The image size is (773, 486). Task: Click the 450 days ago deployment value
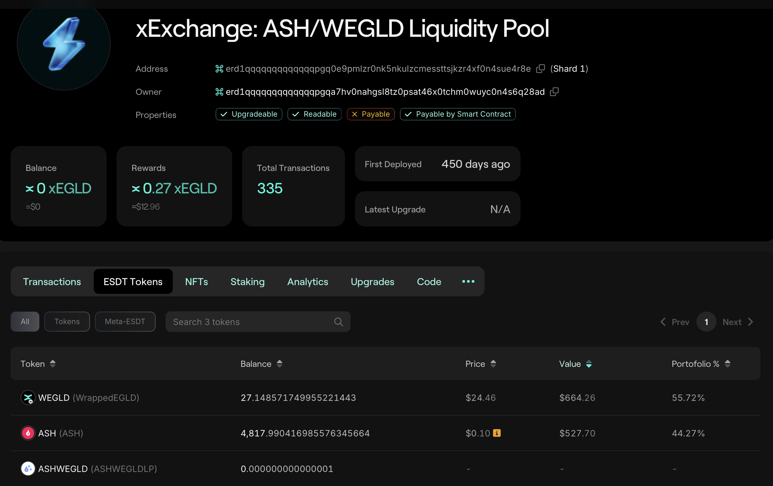coord(476,164)
